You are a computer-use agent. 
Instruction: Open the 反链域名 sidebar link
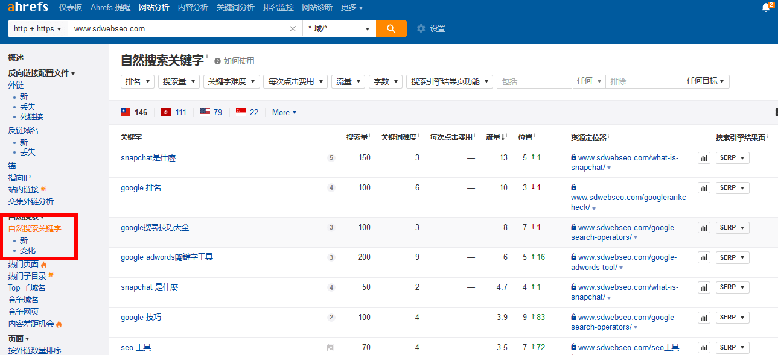click(x=23, y=130)
